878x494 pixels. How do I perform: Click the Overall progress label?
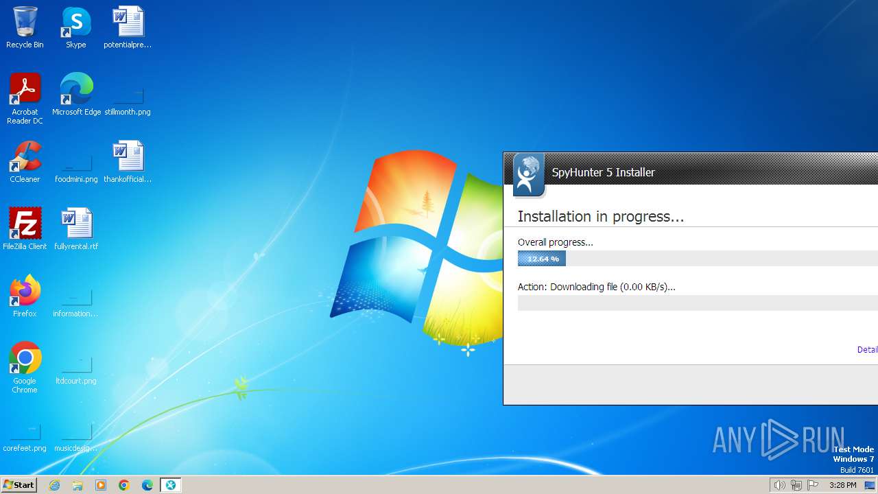click(556, 242)
